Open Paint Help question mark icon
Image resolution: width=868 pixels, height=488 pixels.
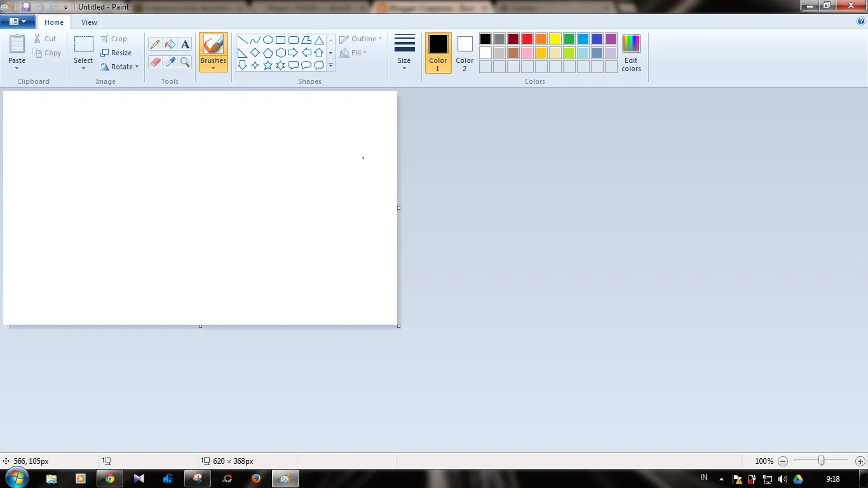pos(861,21)
